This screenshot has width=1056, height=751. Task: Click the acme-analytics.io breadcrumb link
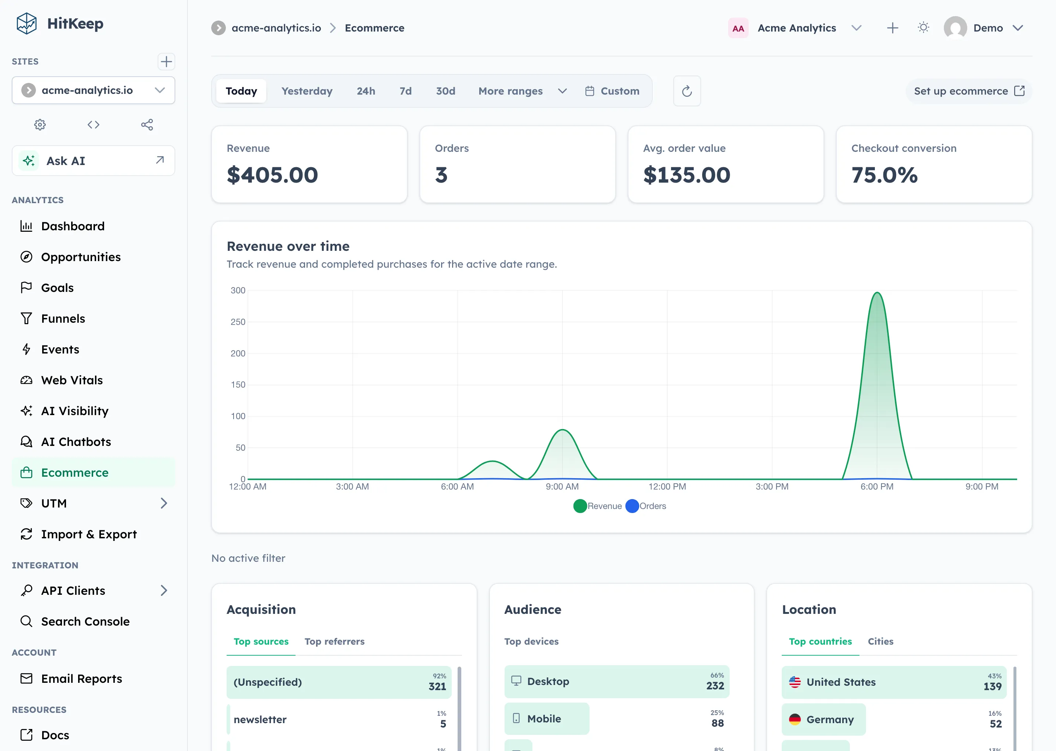click(276, 28)
